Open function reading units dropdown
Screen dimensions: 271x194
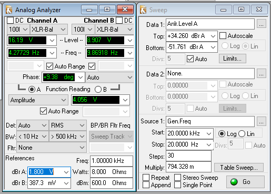125,100
